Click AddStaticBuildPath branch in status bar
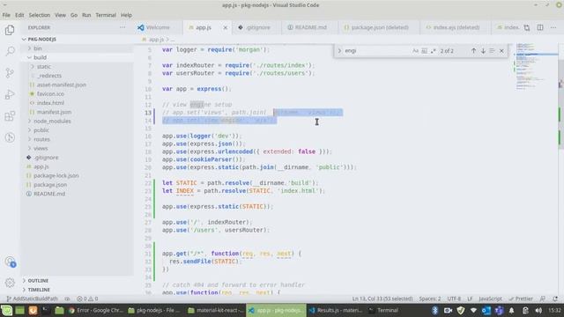The width and height of the screenshot is (564, 317). tap(32, 299)
